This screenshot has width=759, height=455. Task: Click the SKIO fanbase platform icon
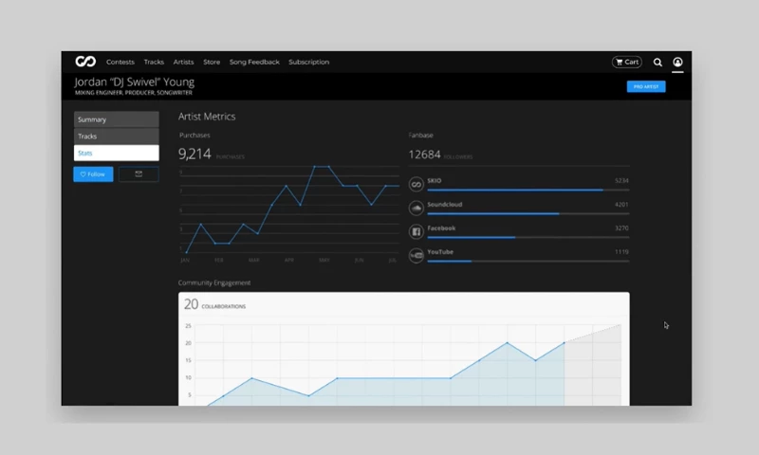(416, 184)
